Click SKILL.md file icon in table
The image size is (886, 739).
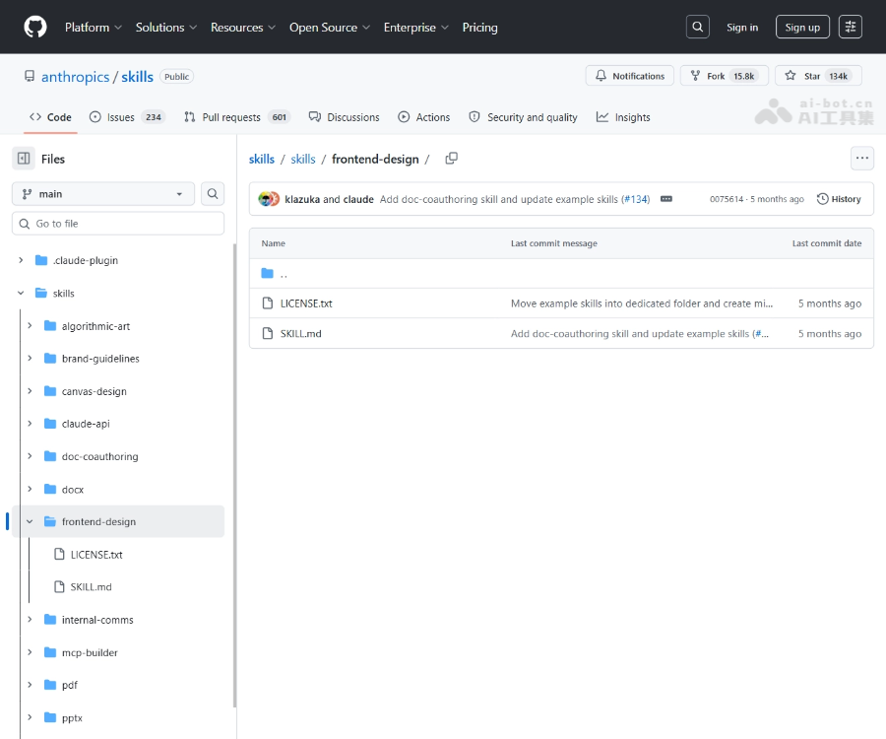click(x=268, y=334)
